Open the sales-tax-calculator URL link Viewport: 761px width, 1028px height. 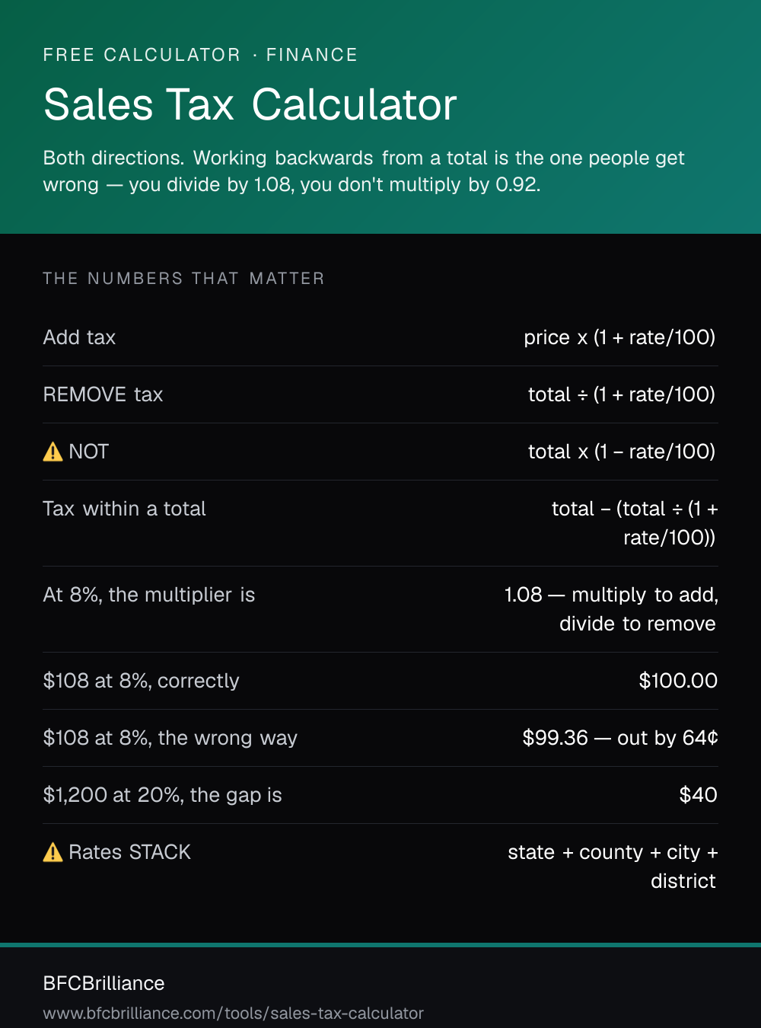[233, 1014]
